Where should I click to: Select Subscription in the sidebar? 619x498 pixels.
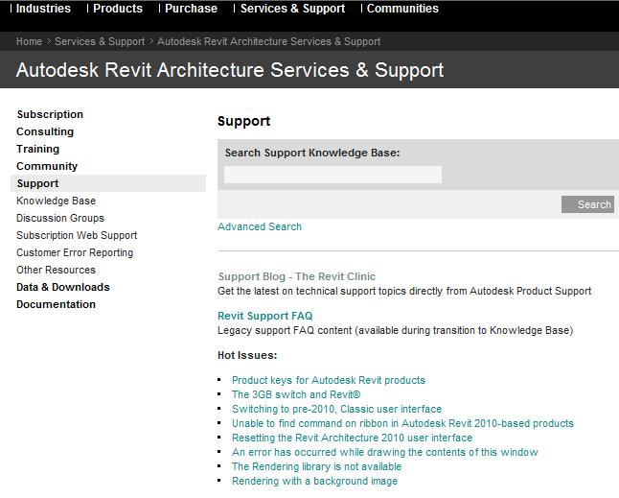click(50, 114)
